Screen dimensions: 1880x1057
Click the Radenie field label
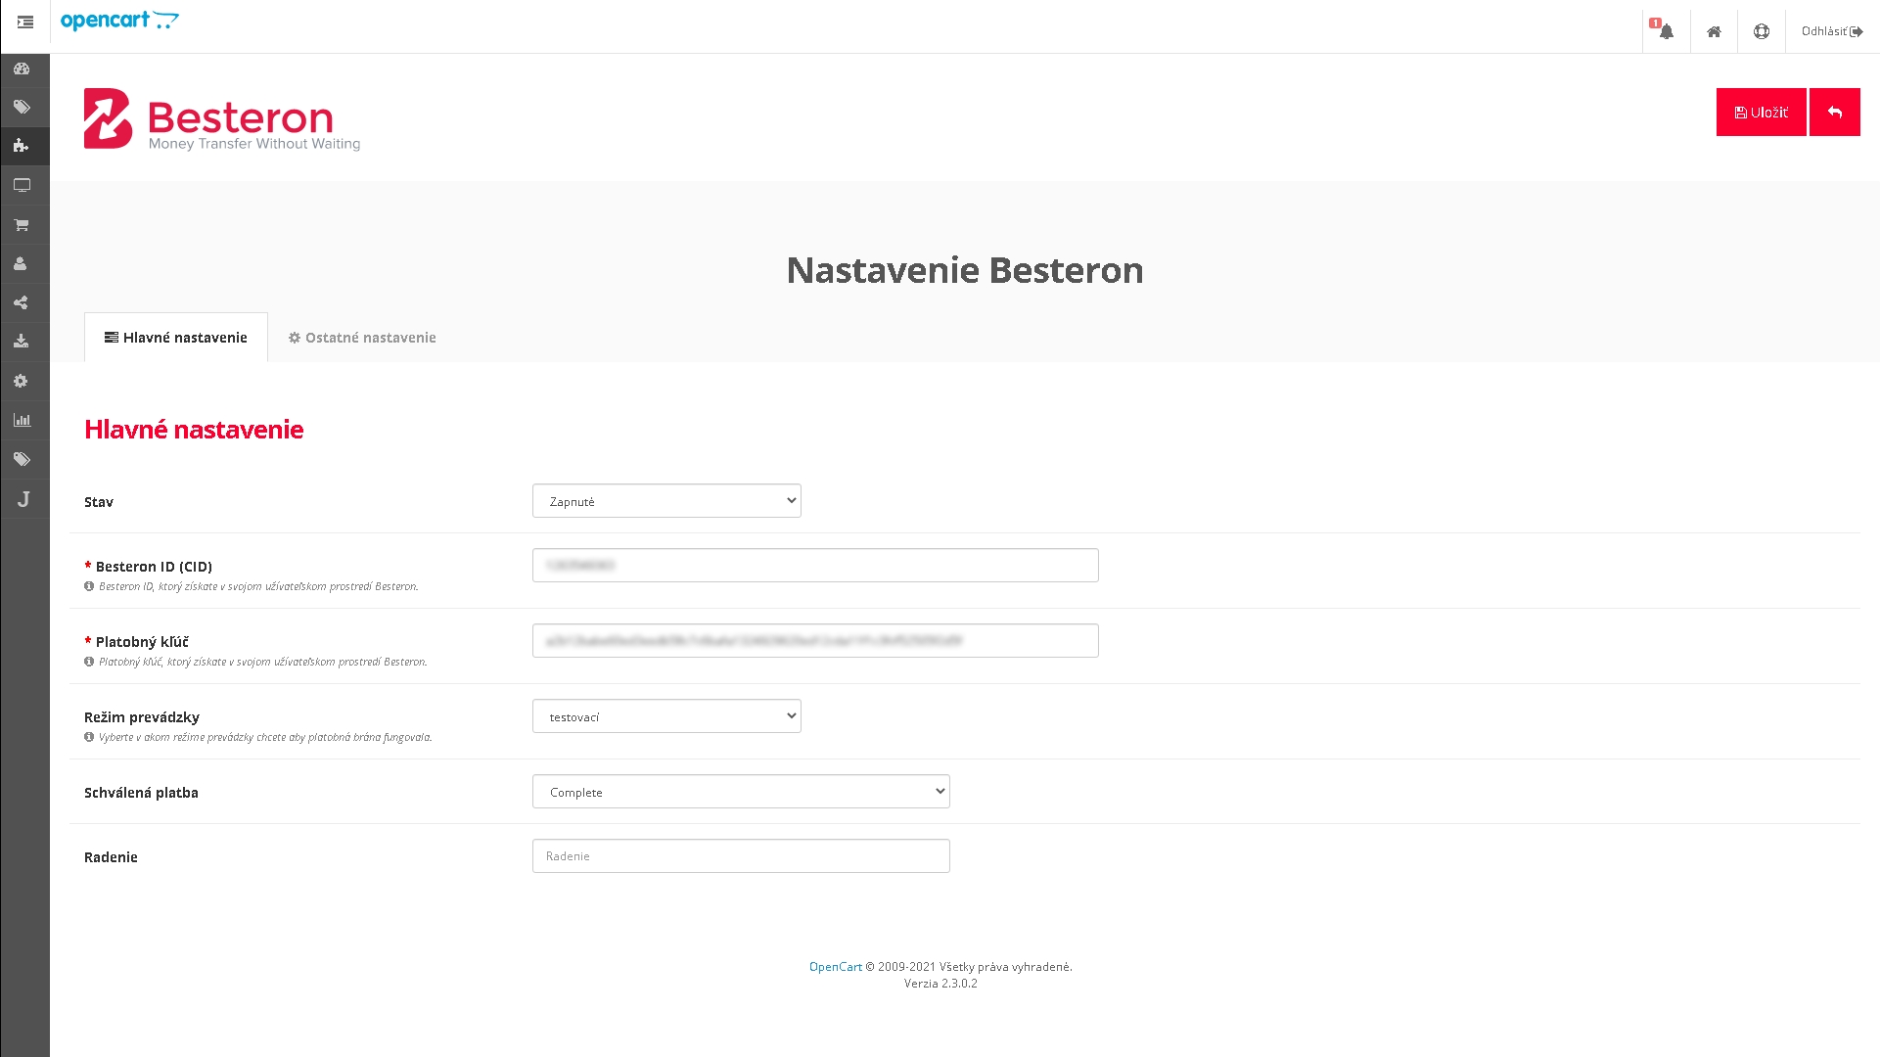tap(111, 857)
